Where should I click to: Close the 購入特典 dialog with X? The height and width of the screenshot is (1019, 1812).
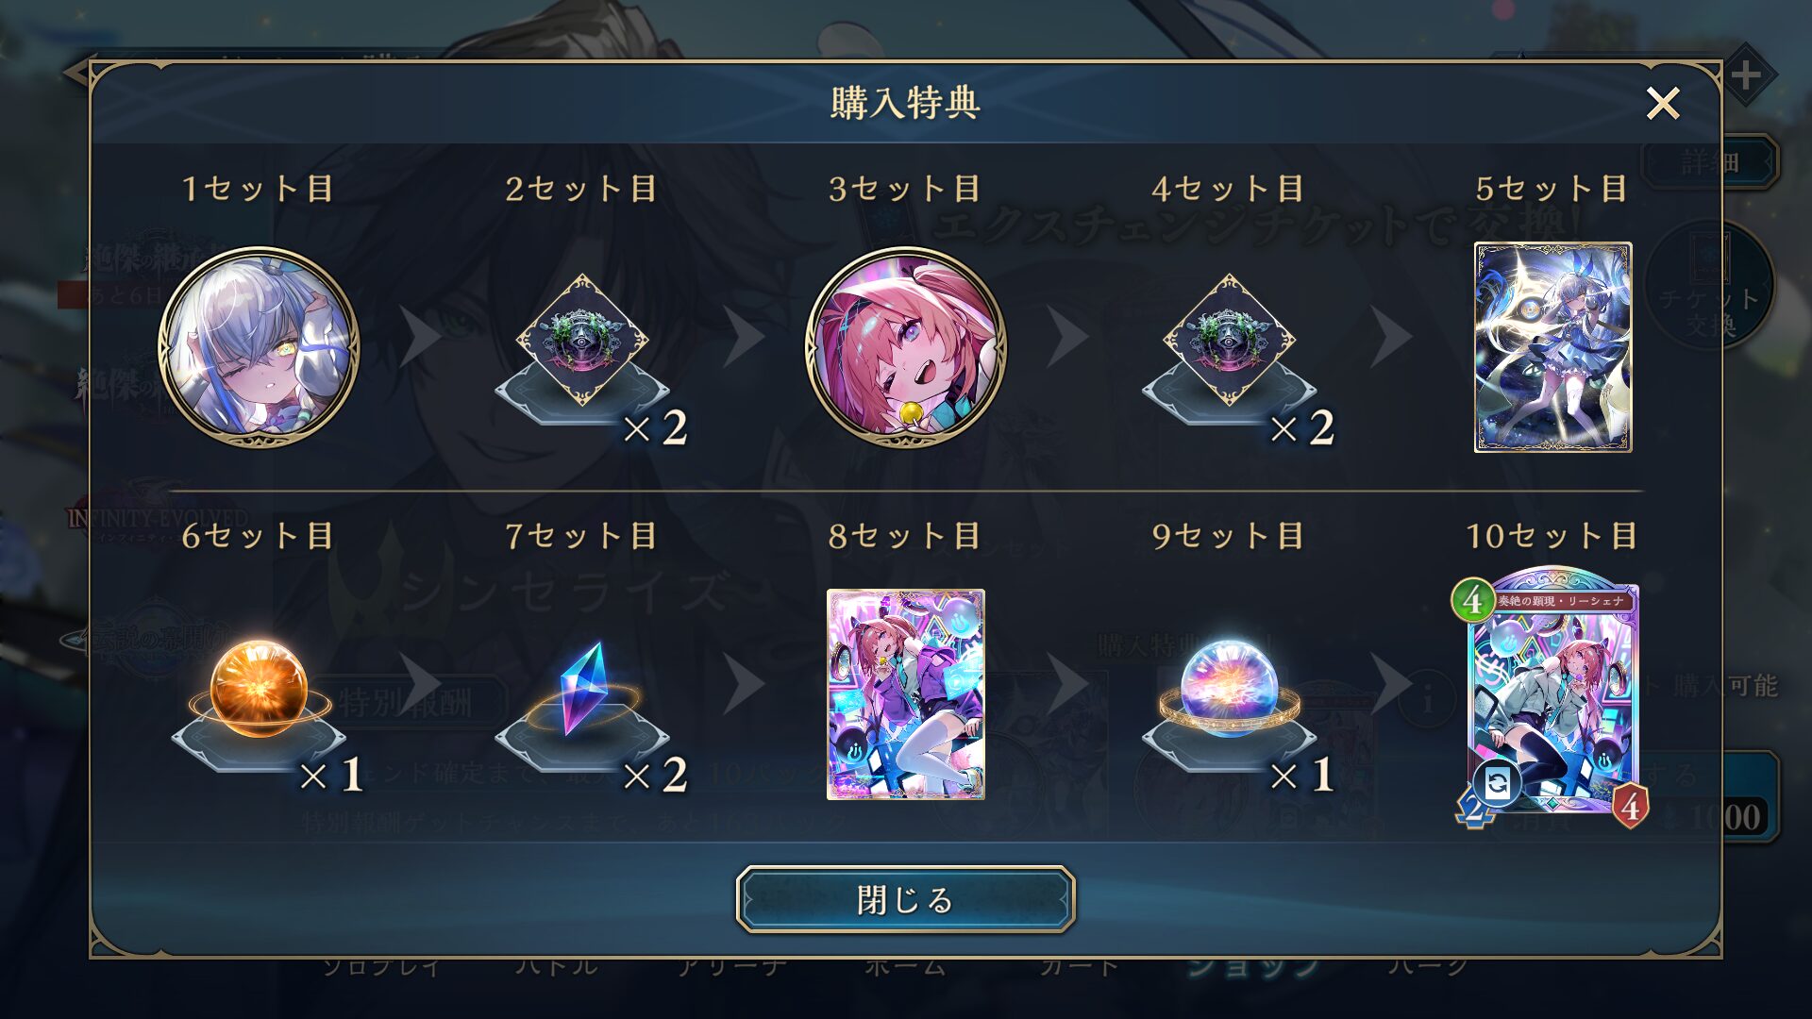pos(1663,103)
